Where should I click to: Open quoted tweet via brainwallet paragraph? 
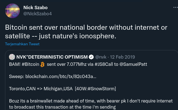click(x=91, y=104)
